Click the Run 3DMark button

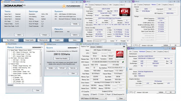click(11, 40)
